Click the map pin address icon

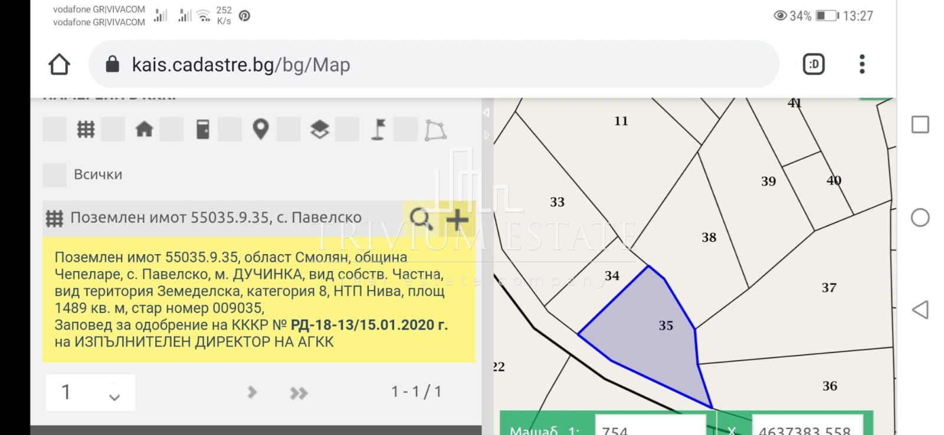tap(260, 129)
